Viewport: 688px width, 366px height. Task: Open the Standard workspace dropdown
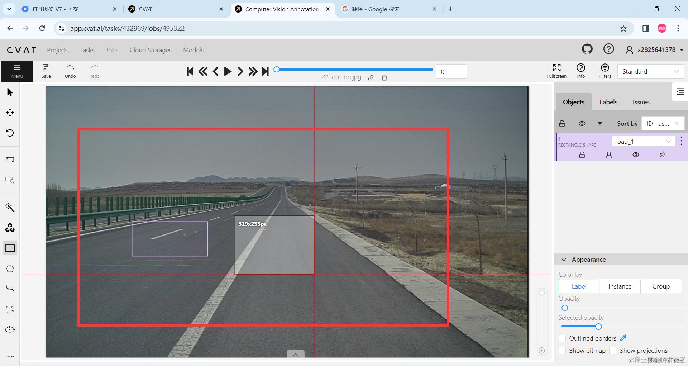(650, 71)
